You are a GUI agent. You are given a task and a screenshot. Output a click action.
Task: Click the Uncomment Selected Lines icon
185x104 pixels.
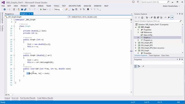[x=76, y=10]
